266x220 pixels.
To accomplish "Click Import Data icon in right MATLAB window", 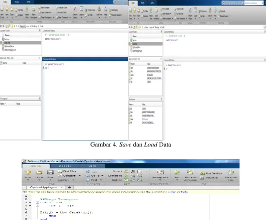I will (x=151, y=10).
